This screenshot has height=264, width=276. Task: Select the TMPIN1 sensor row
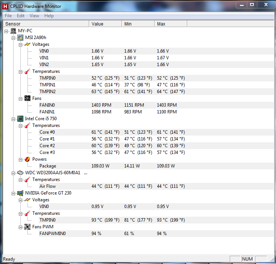(x=156, y=85)
